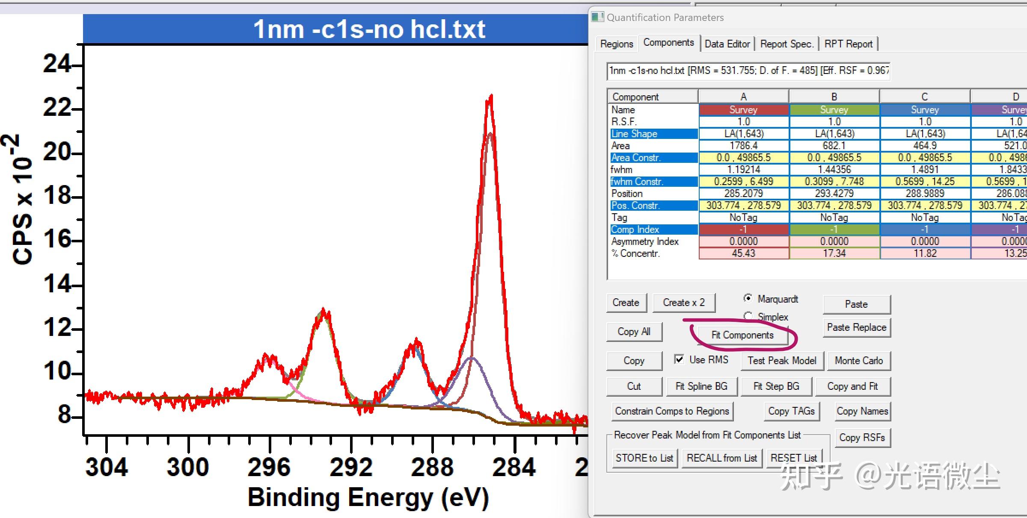The width and height of the screenshot is (1027, 518).
Task: Switch to RPT Report tab
Action: 848,44
